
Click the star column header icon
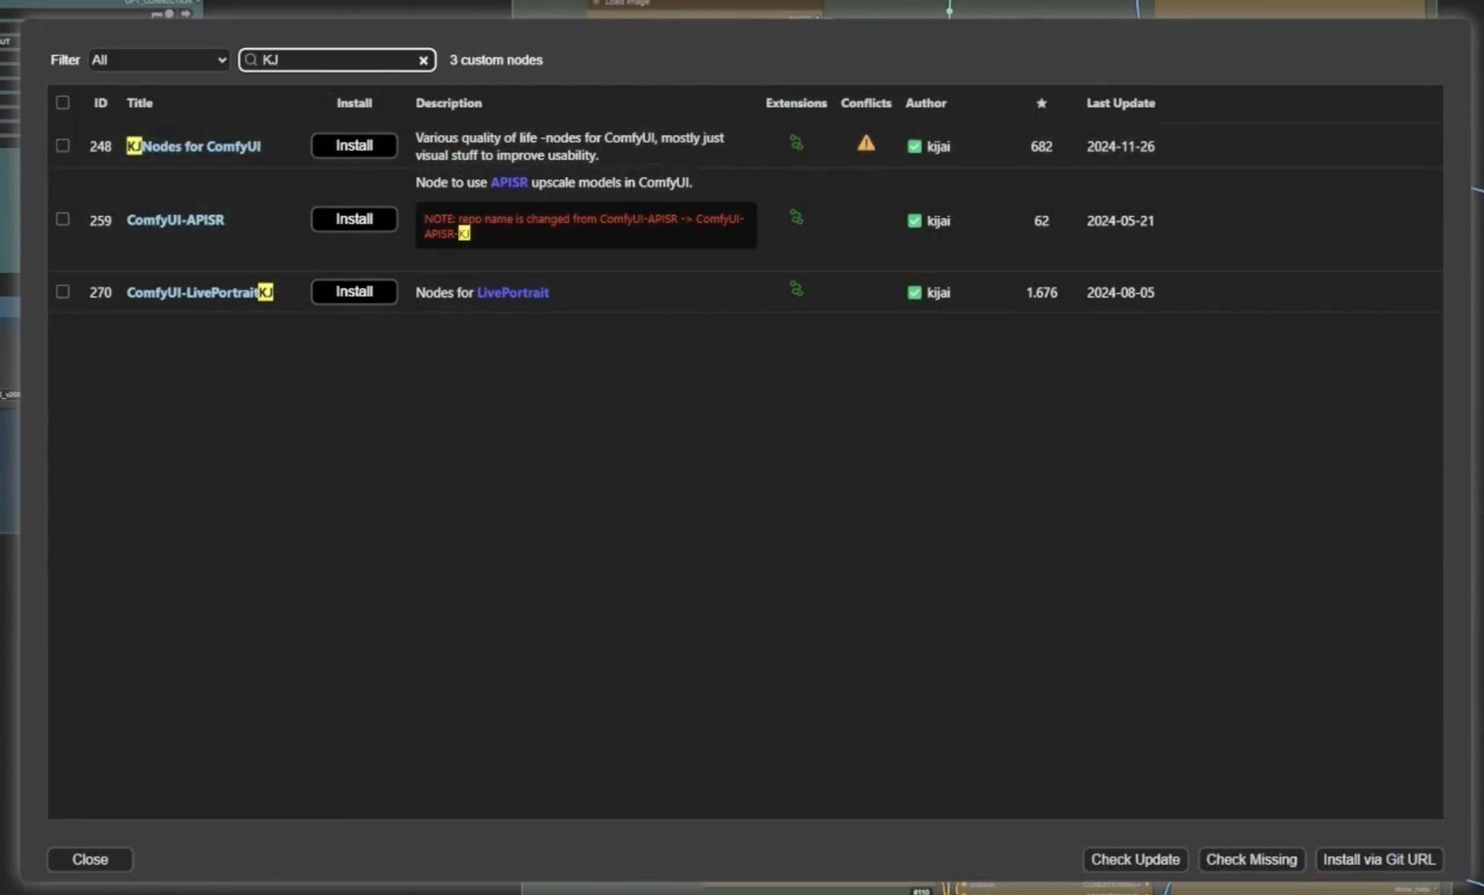point(1041,103)
